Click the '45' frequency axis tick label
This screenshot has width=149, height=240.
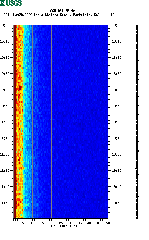point(99,223)
